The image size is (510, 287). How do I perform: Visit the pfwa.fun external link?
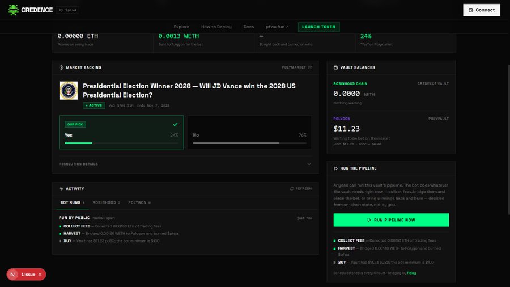pyautogui.click(x=277, y=27)
